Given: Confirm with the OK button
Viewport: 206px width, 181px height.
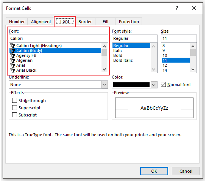Looking at the screenshot, I should tap(154, 171).
